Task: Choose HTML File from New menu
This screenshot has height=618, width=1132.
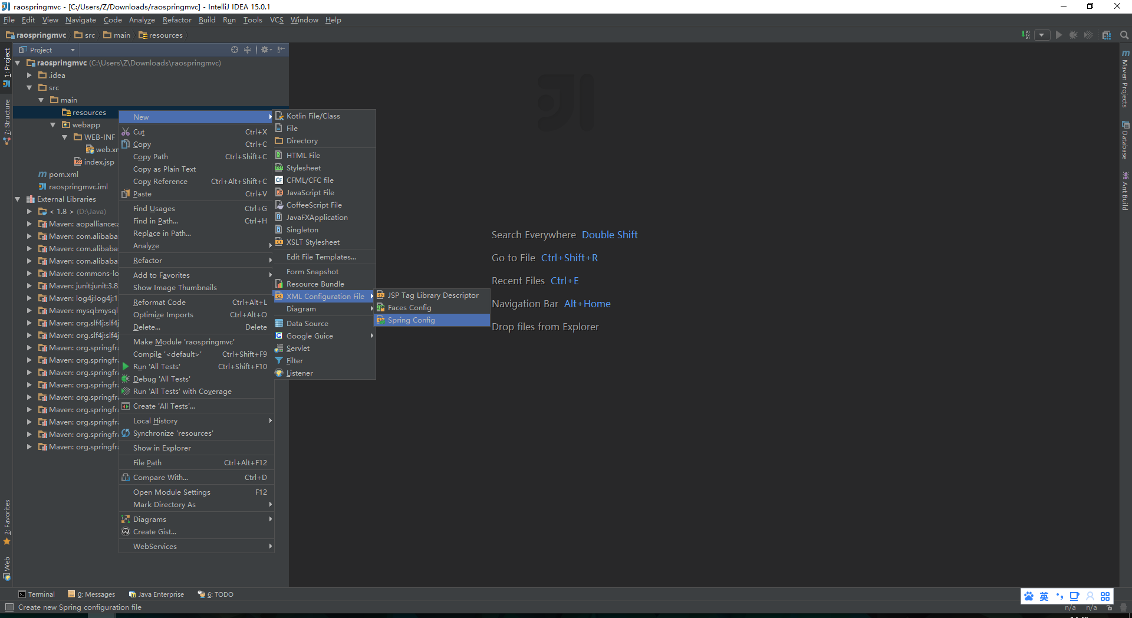Action: coord(324,156)
